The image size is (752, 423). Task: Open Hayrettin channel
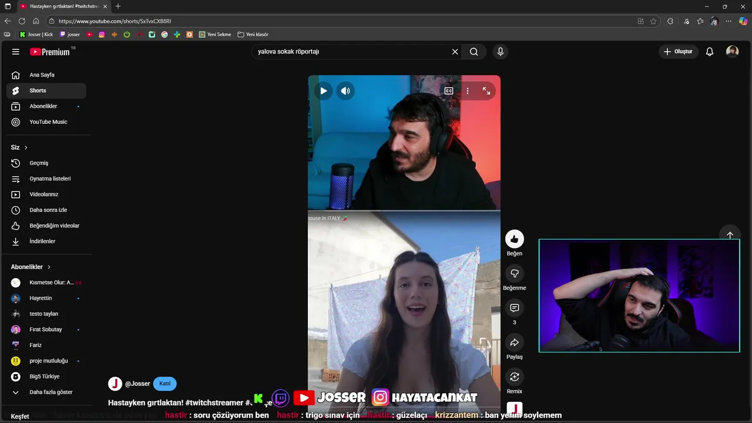tap(46, 298)
